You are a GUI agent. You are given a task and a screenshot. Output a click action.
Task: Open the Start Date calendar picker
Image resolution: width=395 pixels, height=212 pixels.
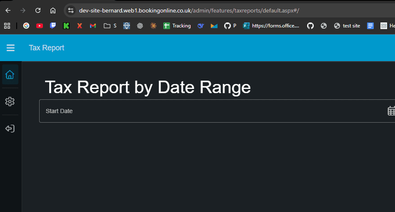click(x=391, y=111)
